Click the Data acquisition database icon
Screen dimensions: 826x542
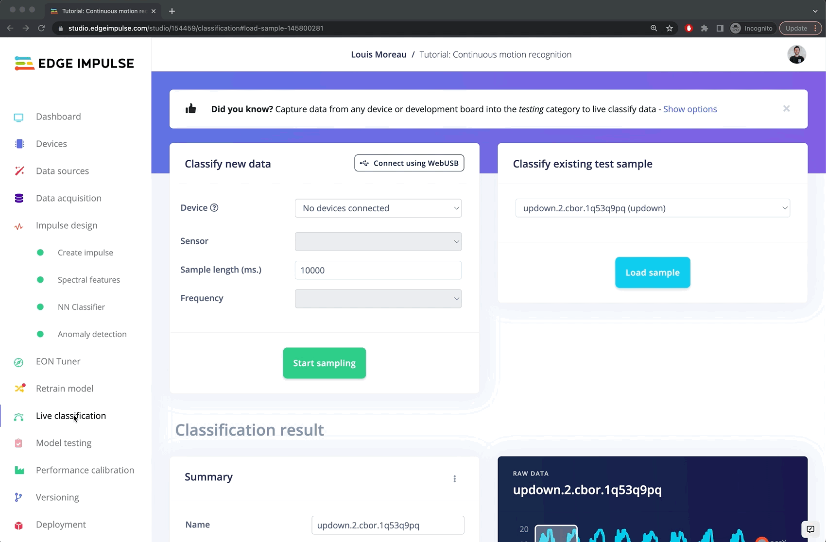point(19,198)
